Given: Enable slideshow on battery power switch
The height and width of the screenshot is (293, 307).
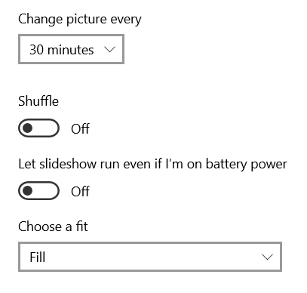Looking at the screenshot, I should pyautogui.click(x=38, y=191).
